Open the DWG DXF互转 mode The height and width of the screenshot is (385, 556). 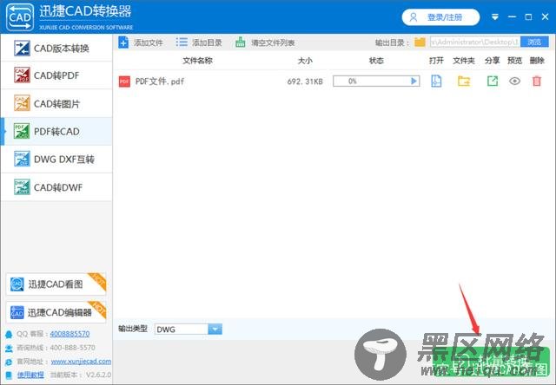pyautogui.click(x=56, y=160)
